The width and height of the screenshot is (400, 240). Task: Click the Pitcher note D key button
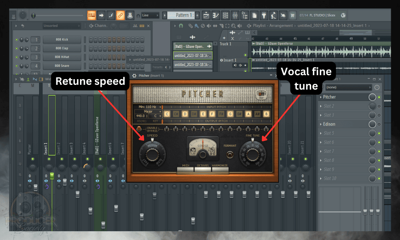(x=185, y=114)
